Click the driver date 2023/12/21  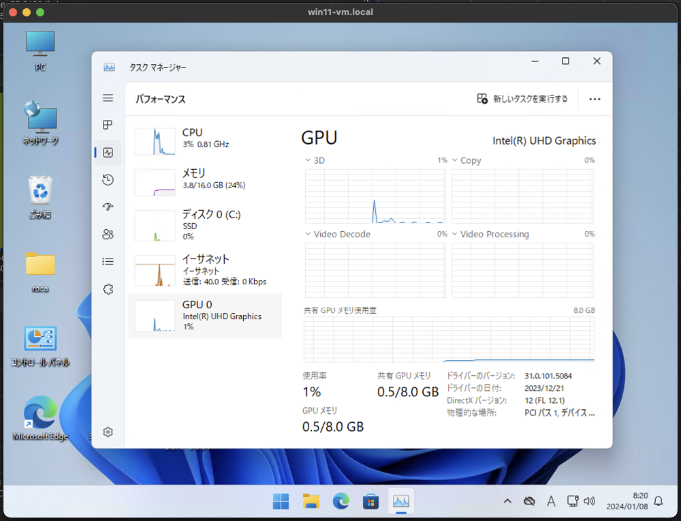point(544,388)
